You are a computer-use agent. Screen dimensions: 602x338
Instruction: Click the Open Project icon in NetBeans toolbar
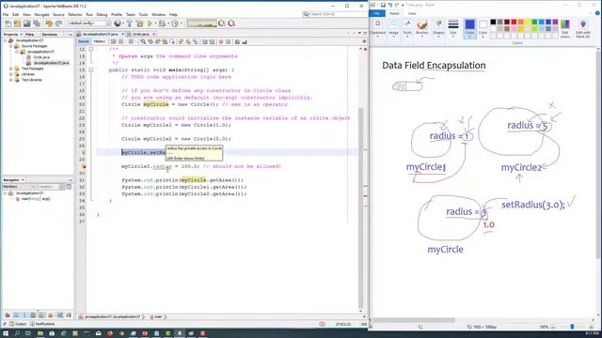point(27,23)
